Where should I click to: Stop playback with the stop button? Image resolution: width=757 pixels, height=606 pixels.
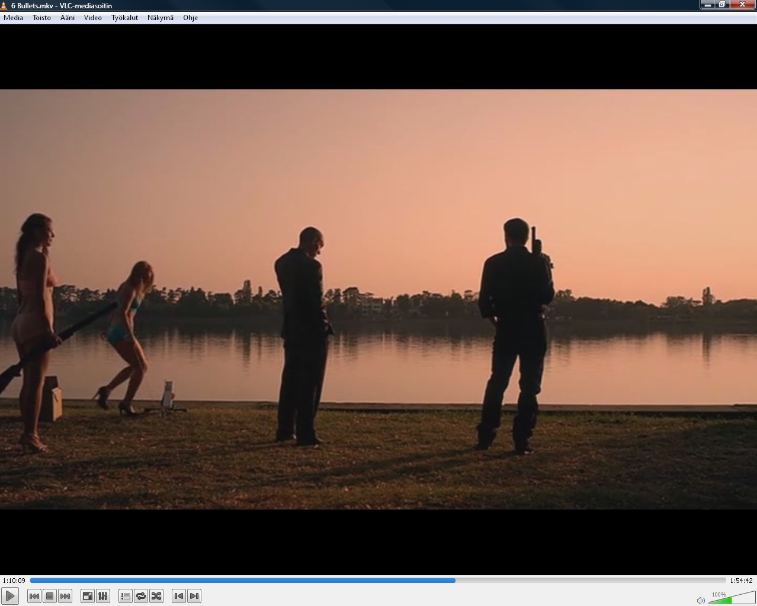coord(50,596)
